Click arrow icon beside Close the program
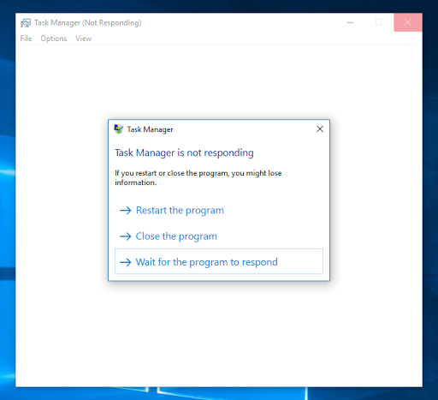The height and width of the screenshot is (400, 438). click(125, 236)
